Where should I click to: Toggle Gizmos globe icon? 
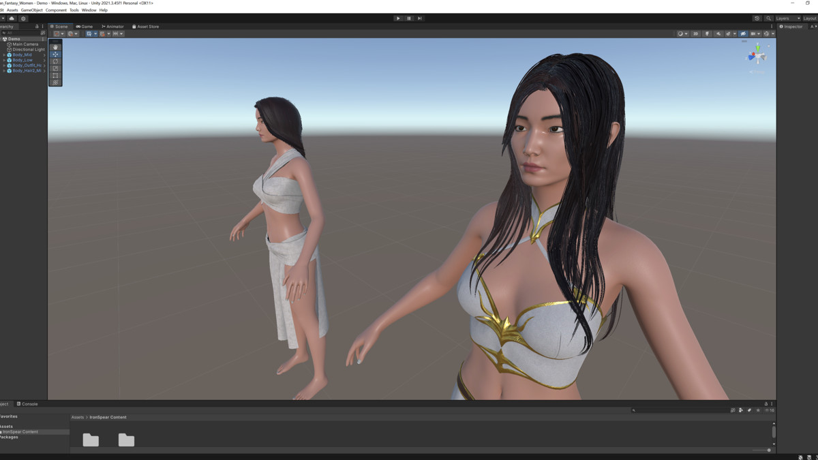(766, 33)
